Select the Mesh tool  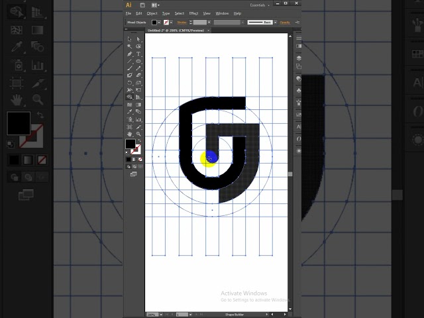coord(130,105)
